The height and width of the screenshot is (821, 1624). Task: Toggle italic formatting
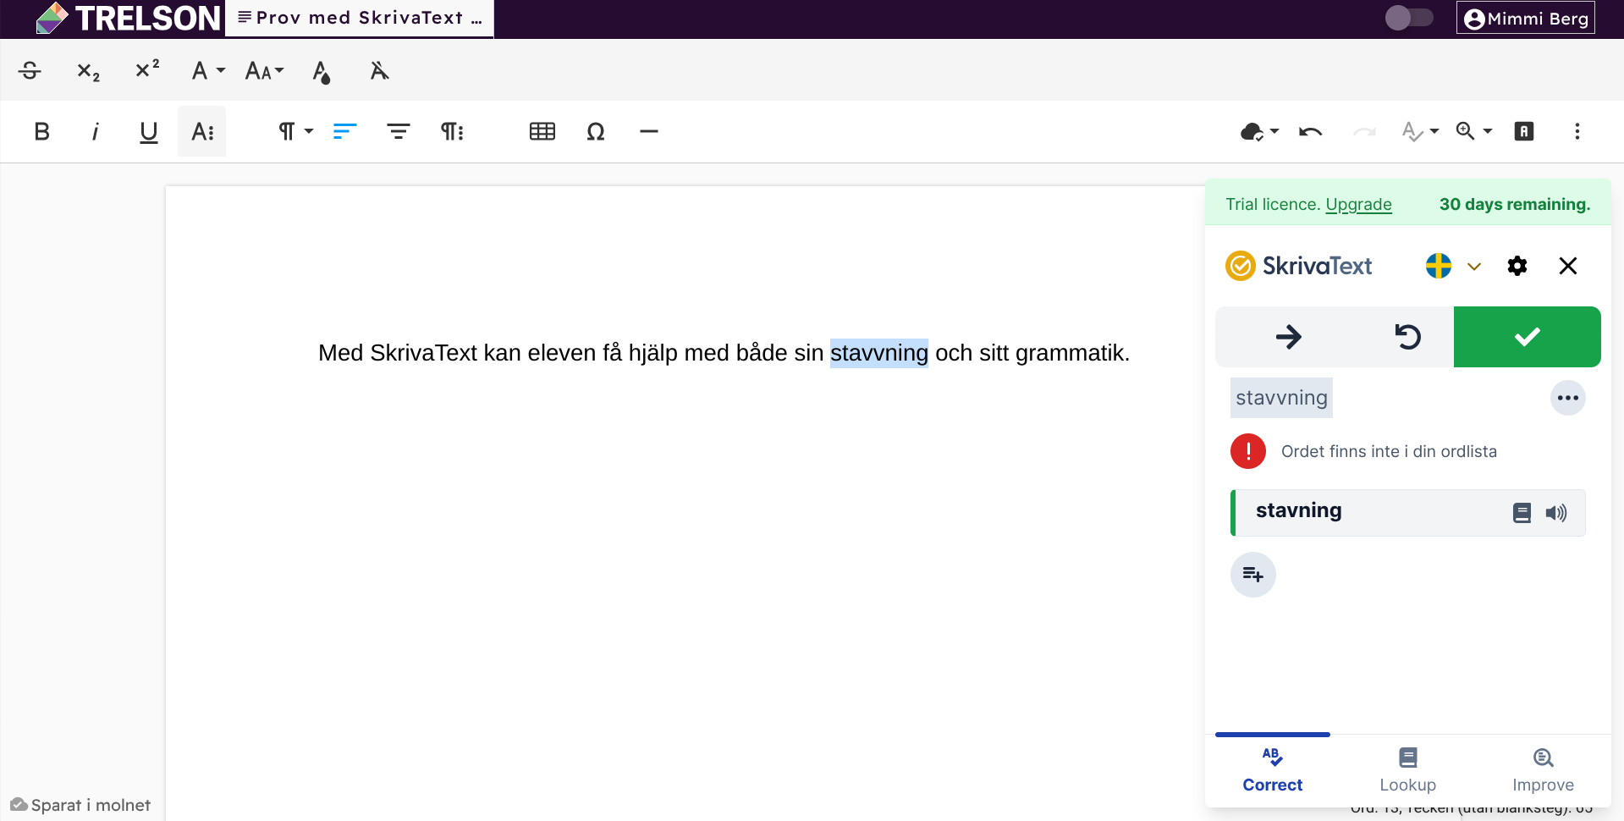click(x=95, y=131)
